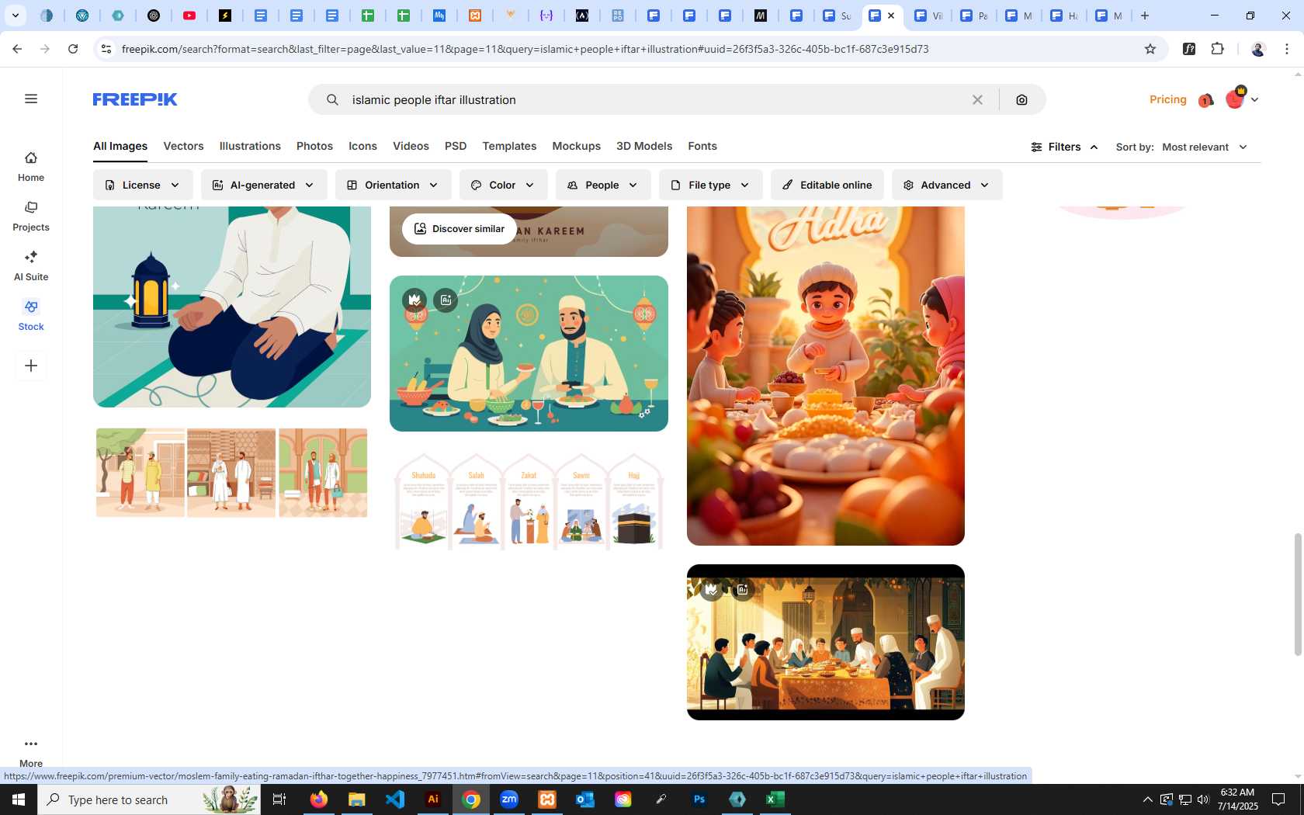1304x815 pixels.
Task: Click the search magnifier icon
Action: click(x=332, y=99)
